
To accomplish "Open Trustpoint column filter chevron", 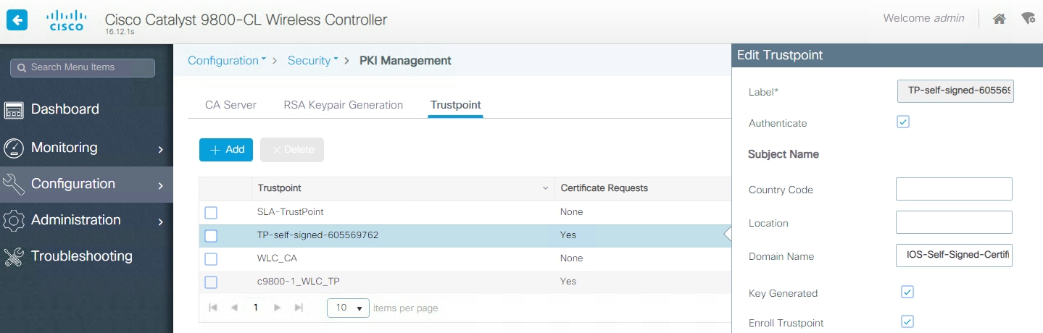I will tap(545, 188).
